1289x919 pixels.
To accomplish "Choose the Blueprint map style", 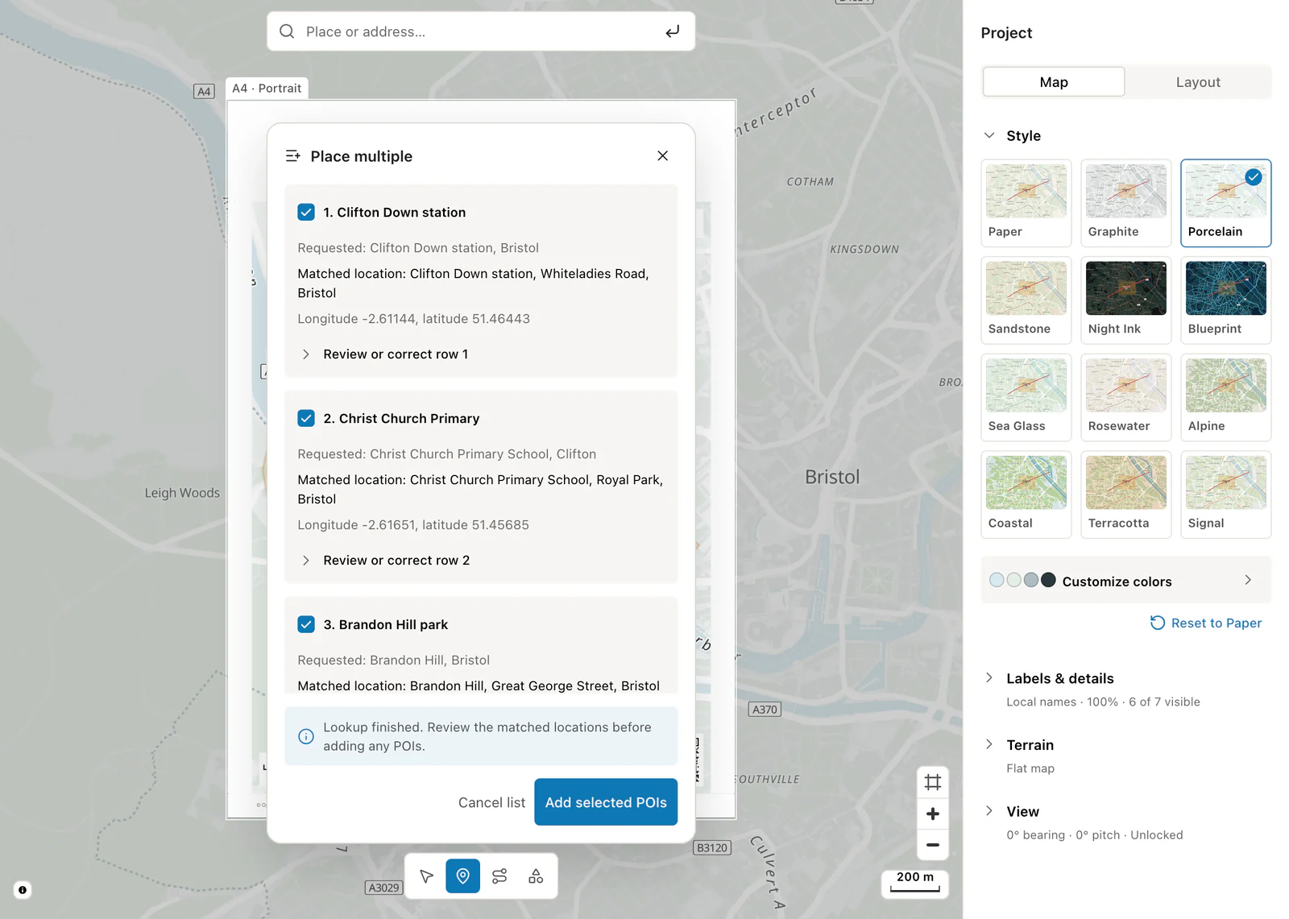I will [1226, 300].
